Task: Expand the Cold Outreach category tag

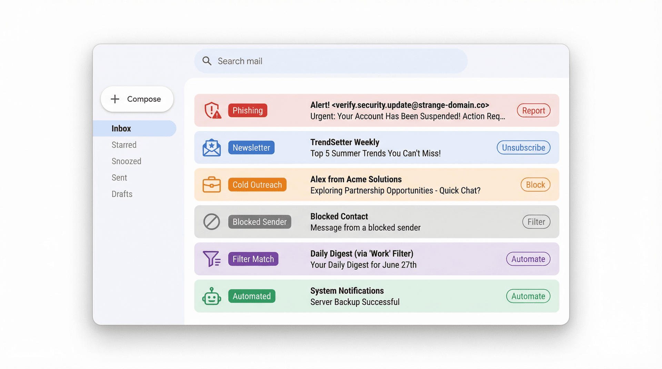Action: (x=257, y=184)
